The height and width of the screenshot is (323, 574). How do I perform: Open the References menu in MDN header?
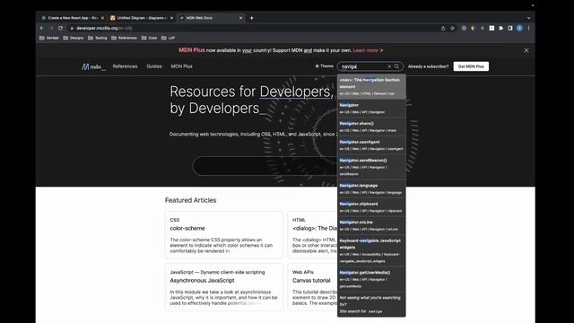click(x=125, y=66)
